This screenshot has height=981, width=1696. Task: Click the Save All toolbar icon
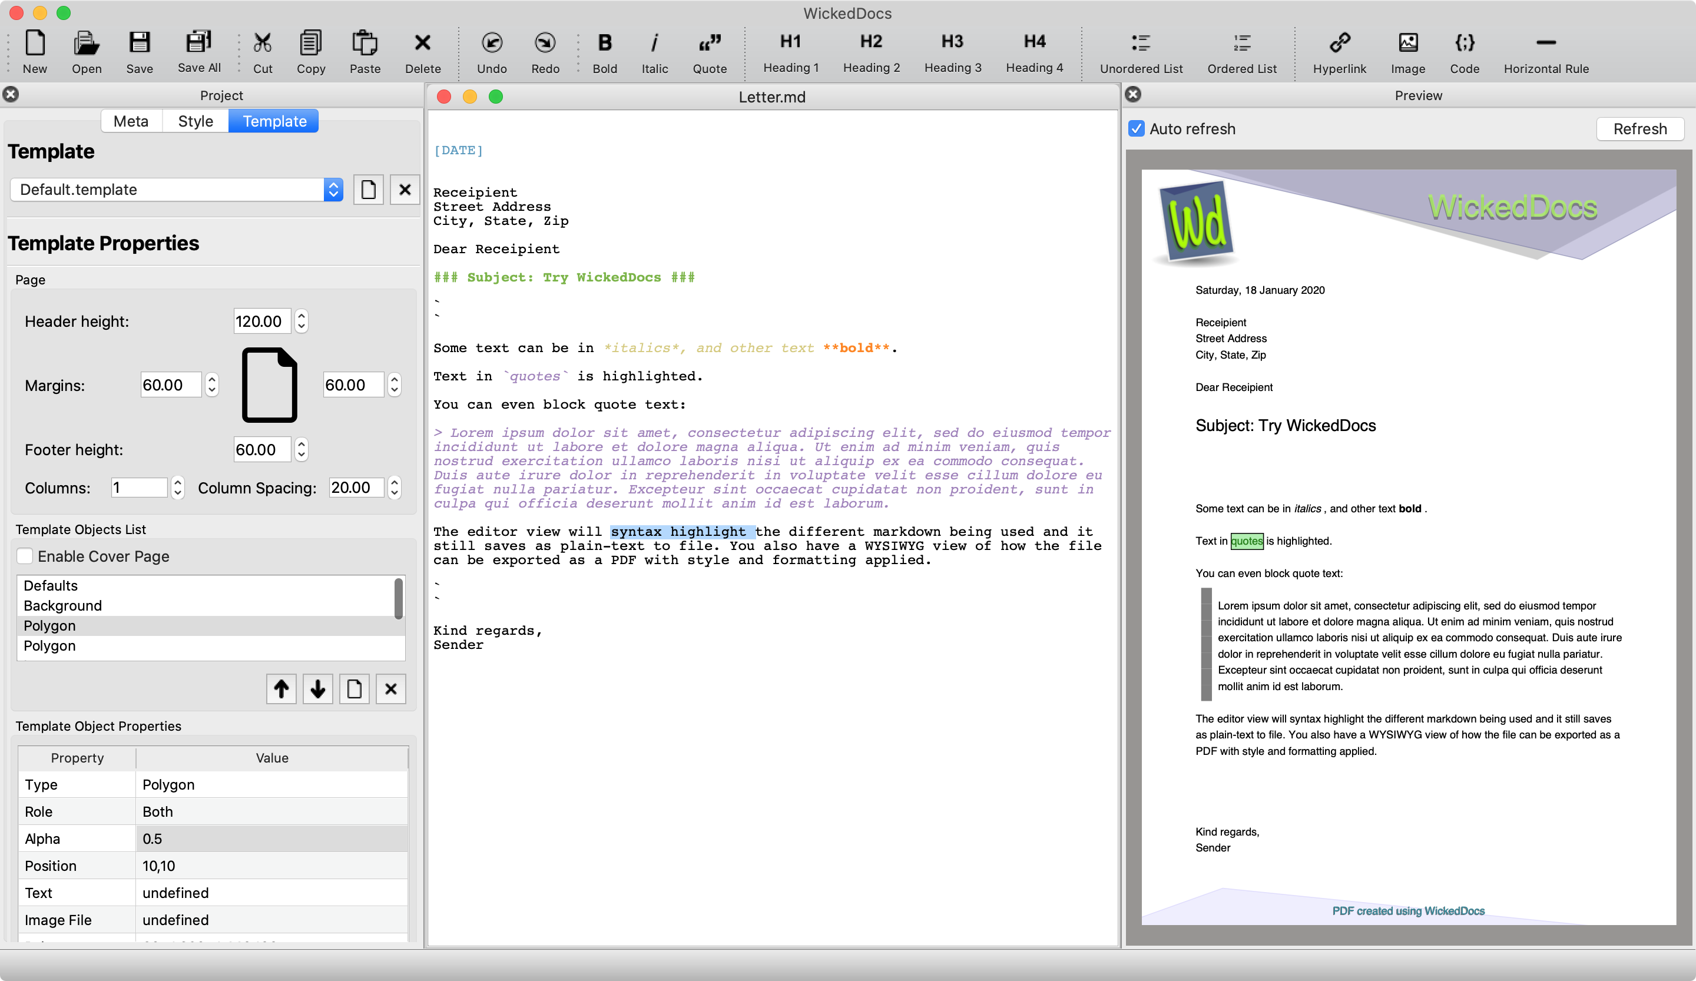[x=198, y=43]
